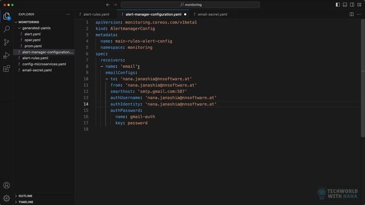Open the Customize Layout icon

(x=359, y=5)
